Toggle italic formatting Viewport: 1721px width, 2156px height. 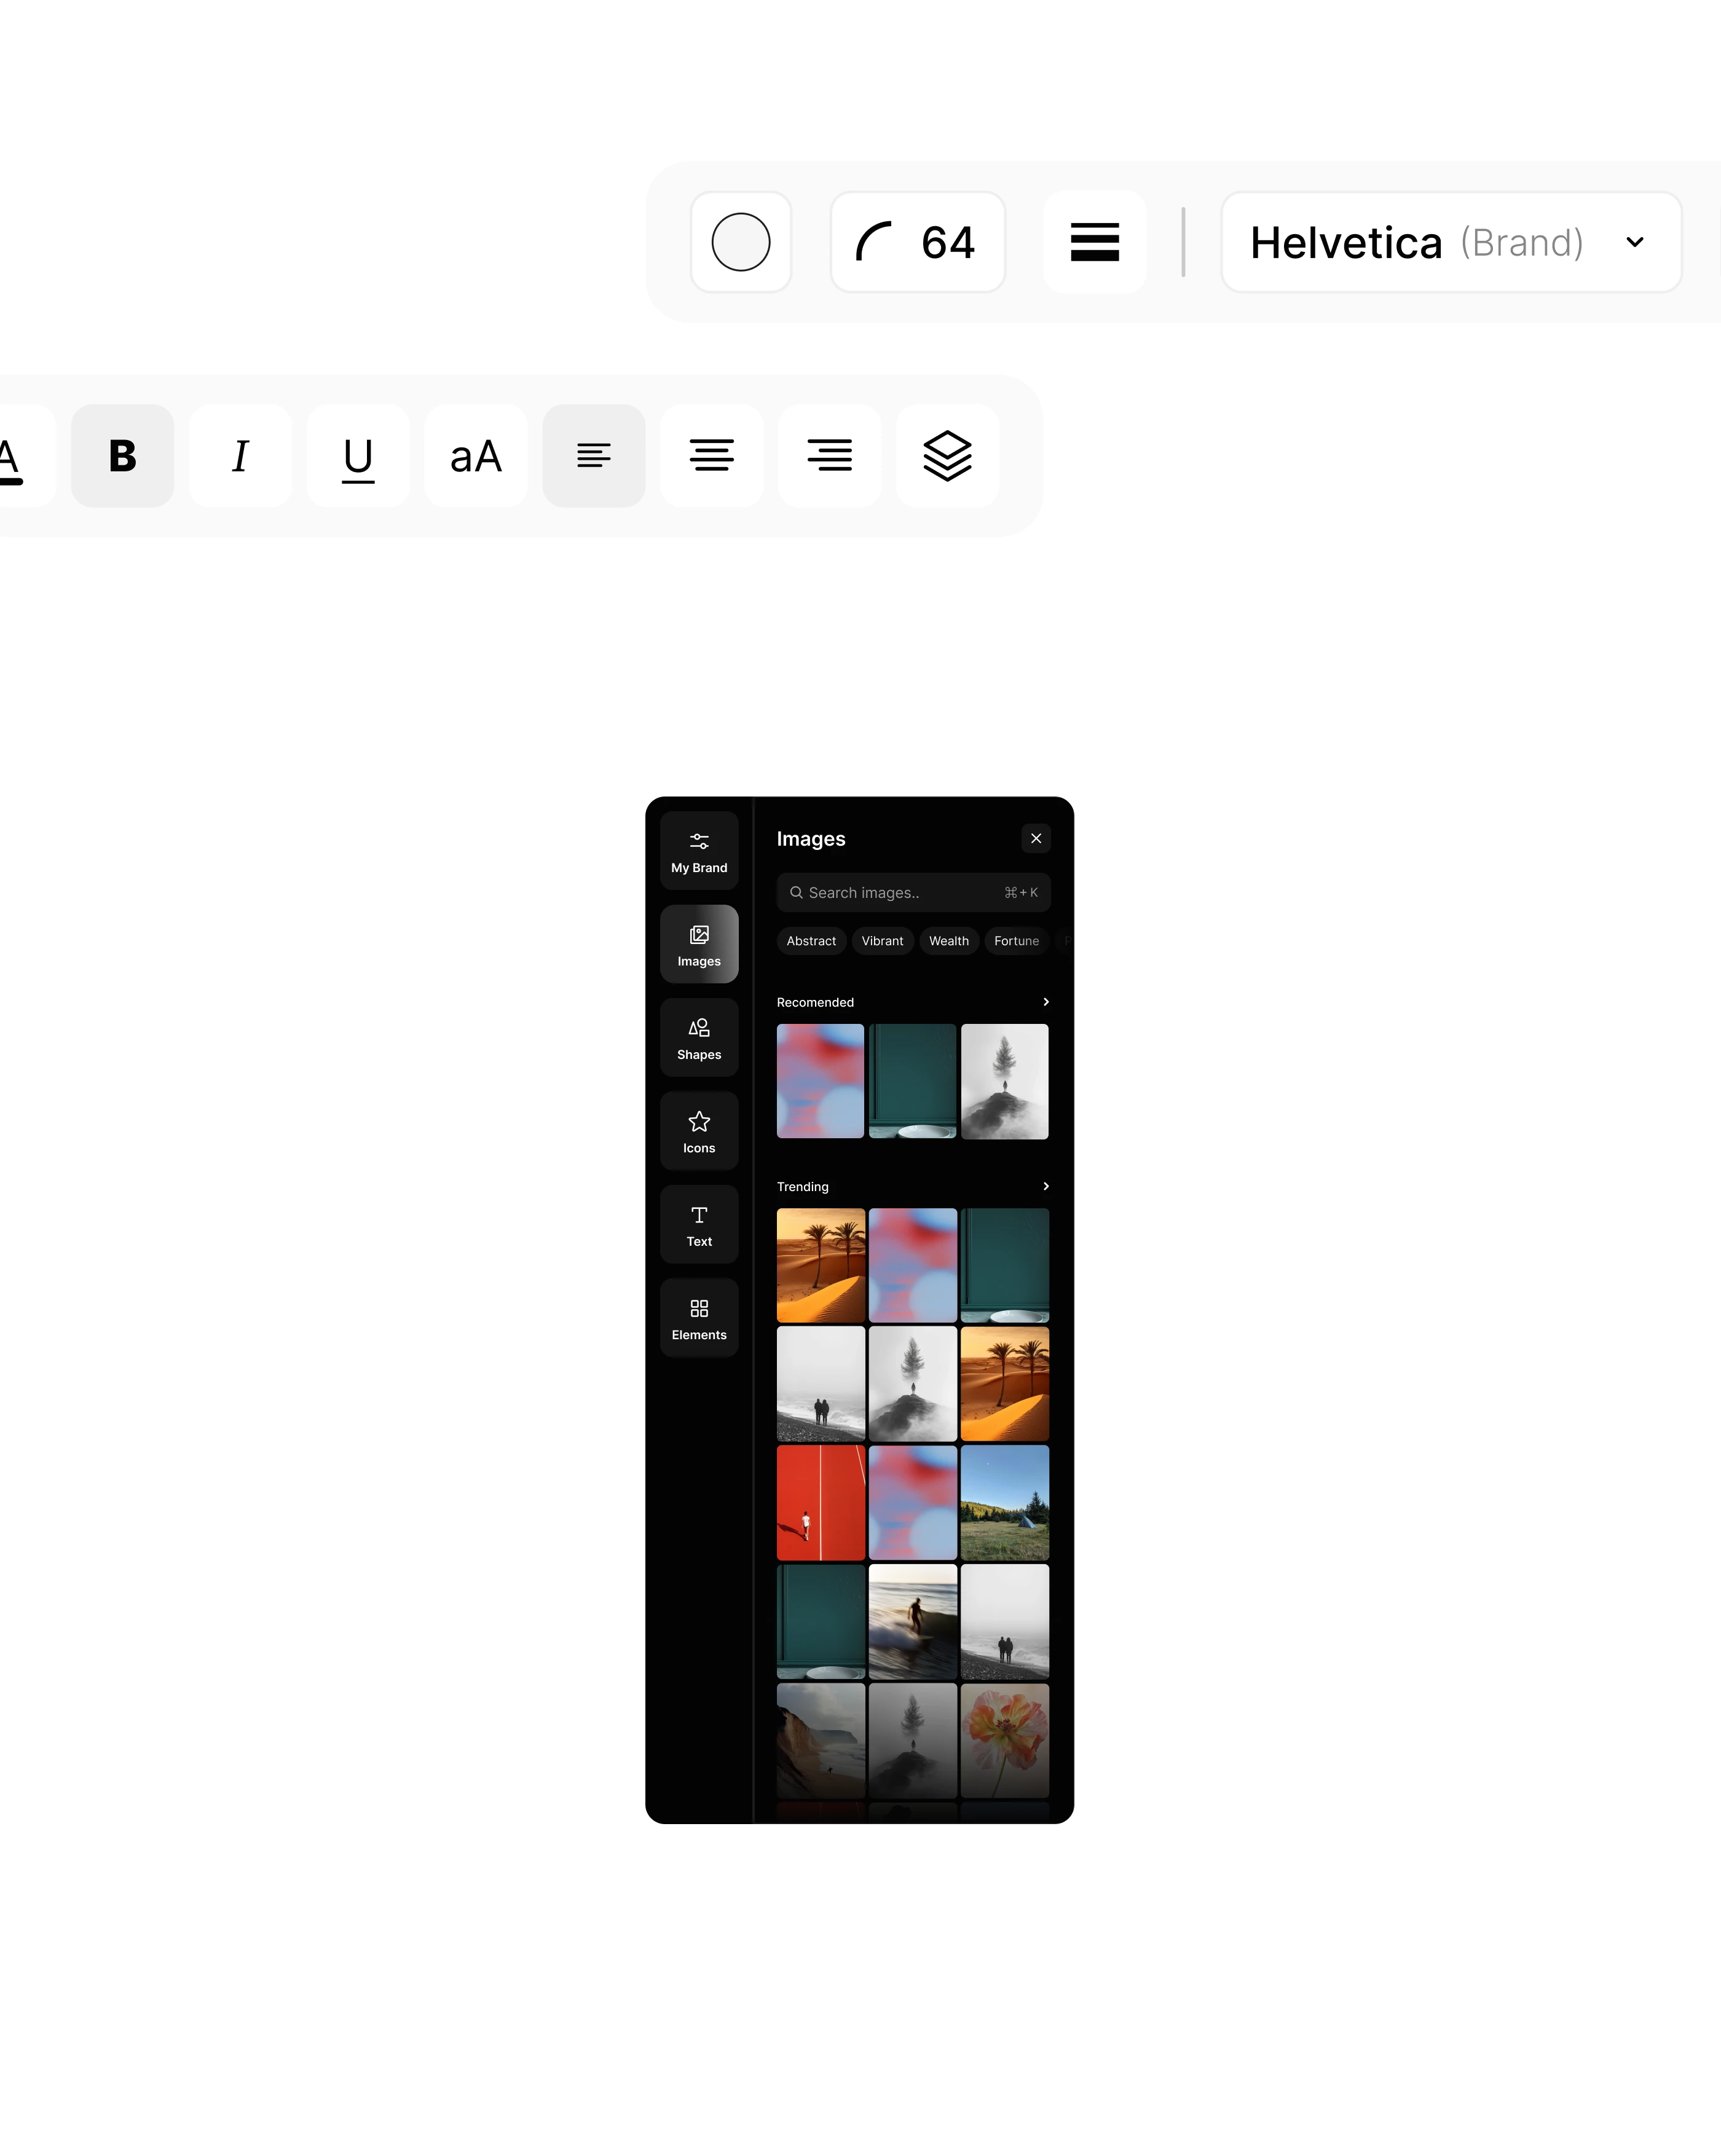(240, 456)
